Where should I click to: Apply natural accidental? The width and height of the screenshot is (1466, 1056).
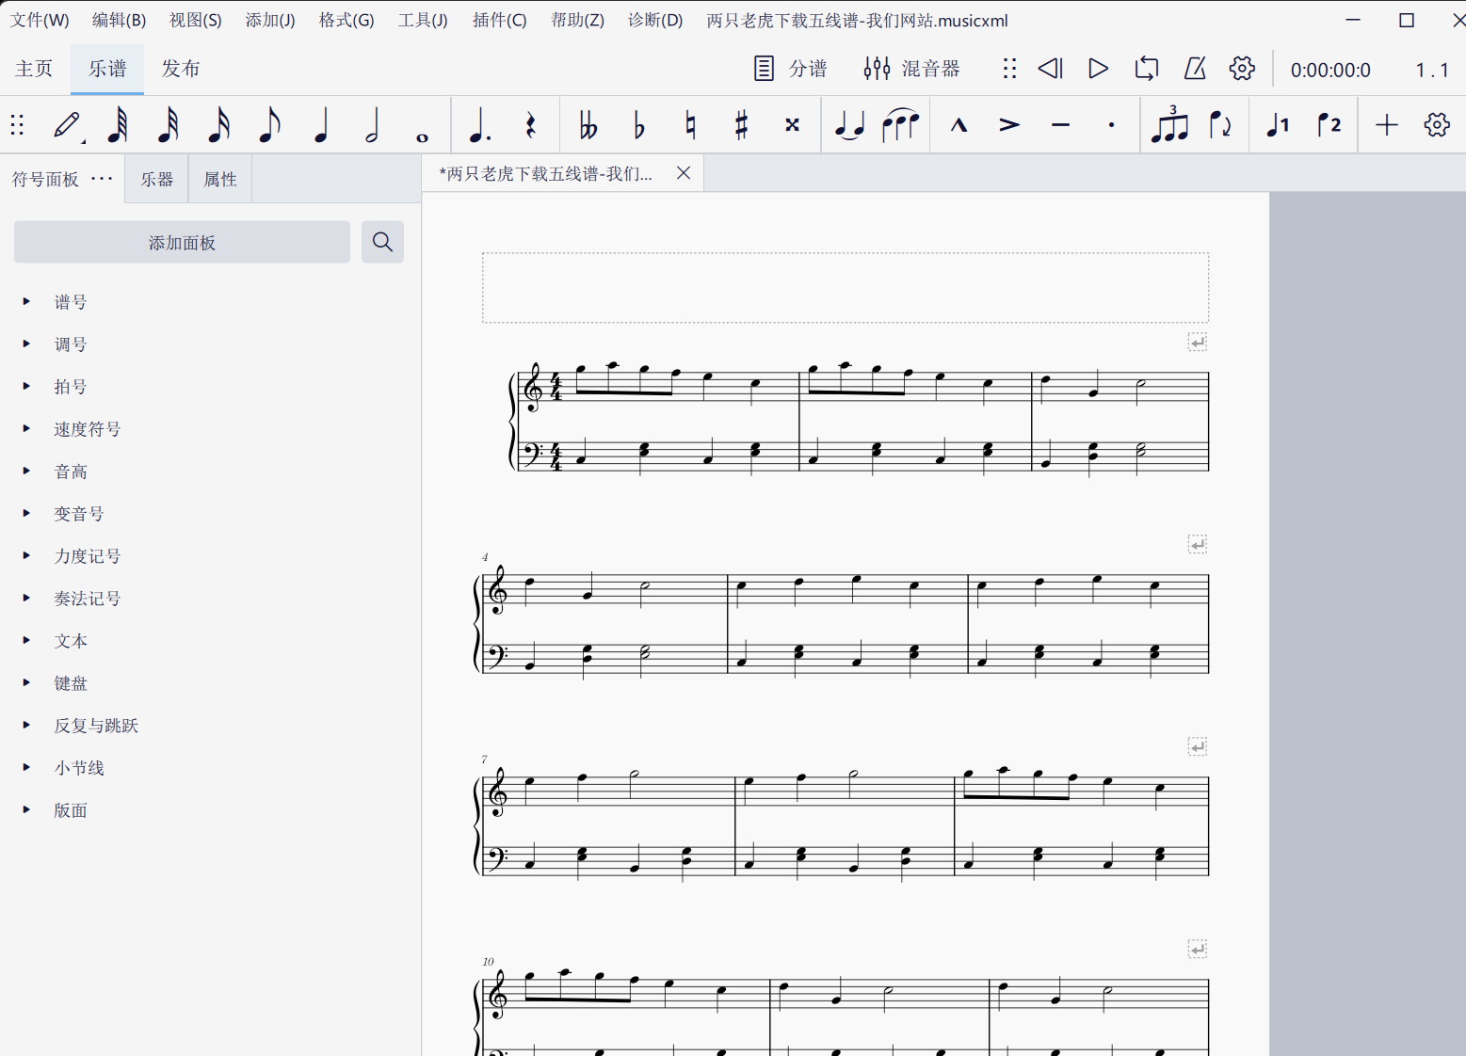(690, 125)
